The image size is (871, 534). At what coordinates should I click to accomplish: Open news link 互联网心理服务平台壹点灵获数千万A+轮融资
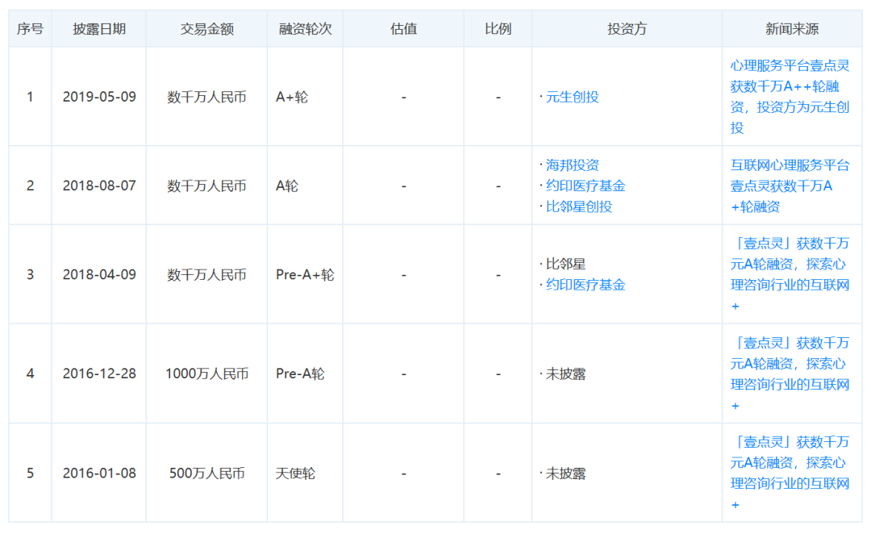790,186
